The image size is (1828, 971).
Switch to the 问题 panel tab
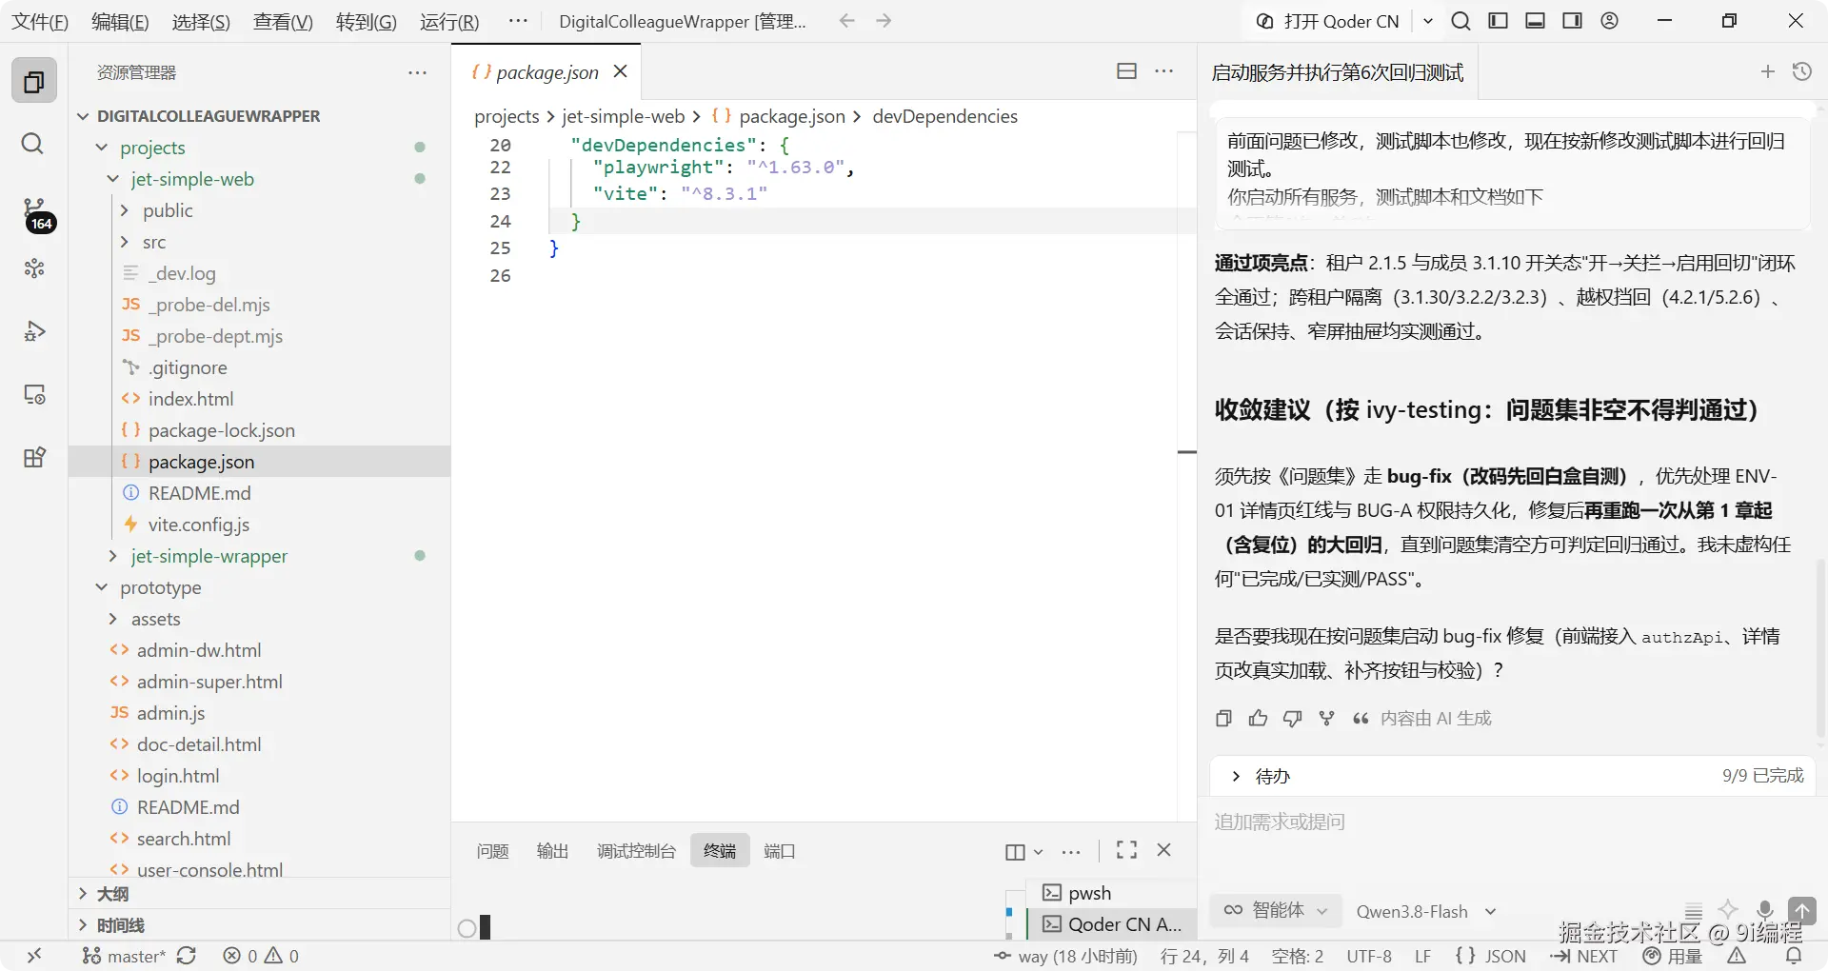tap(492, 851)
